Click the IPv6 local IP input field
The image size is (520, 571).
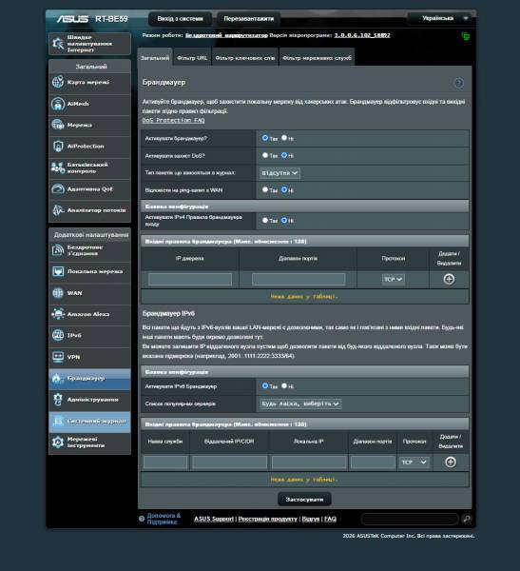(x=309, y=463)
